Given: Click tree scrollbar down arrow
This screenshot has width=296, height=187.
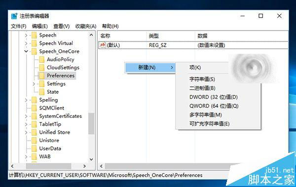Looking at the screenshot, I should click(x=91, y=159).
